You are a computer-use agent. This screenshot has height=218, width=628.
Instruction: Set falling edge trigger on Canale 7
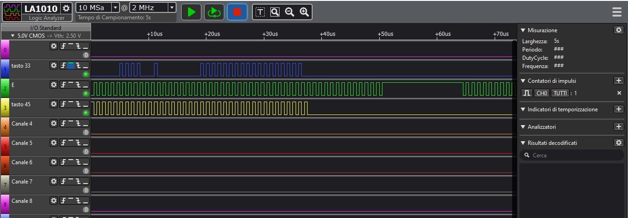pos(78,182)
